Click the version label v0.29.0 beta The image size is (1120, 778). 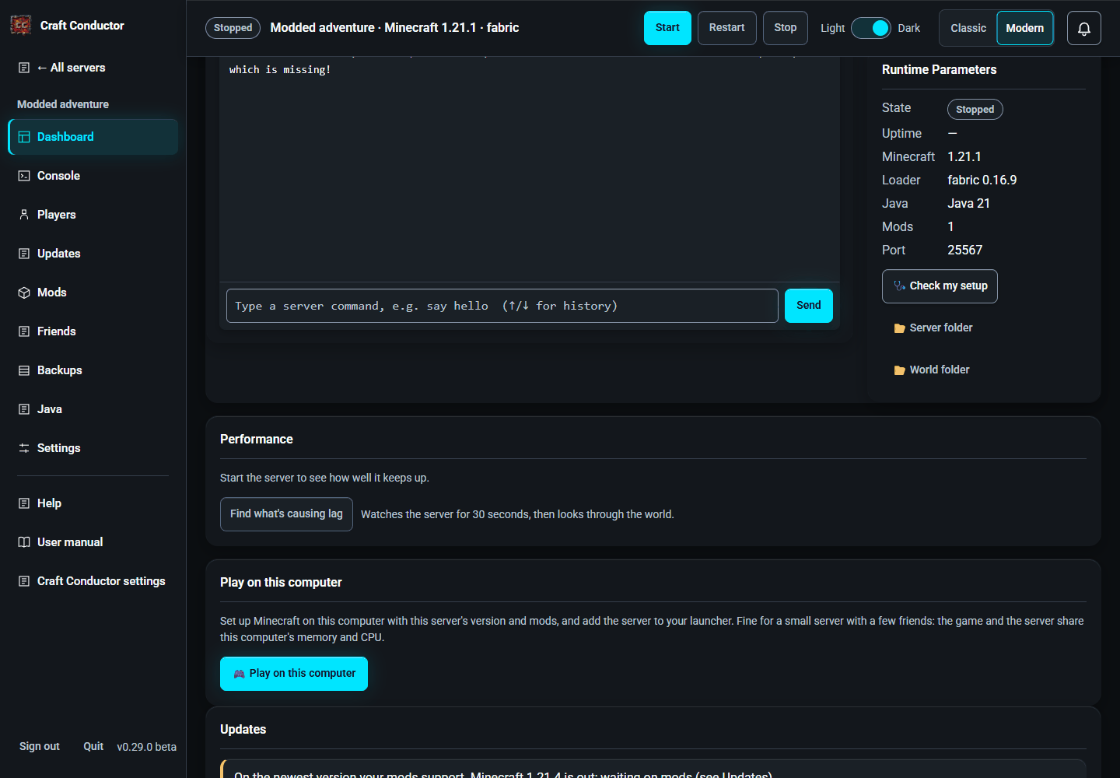tap(146, 747)
